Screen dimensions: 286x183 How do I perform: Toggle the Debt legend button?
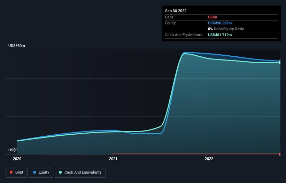tap(17, 173)
